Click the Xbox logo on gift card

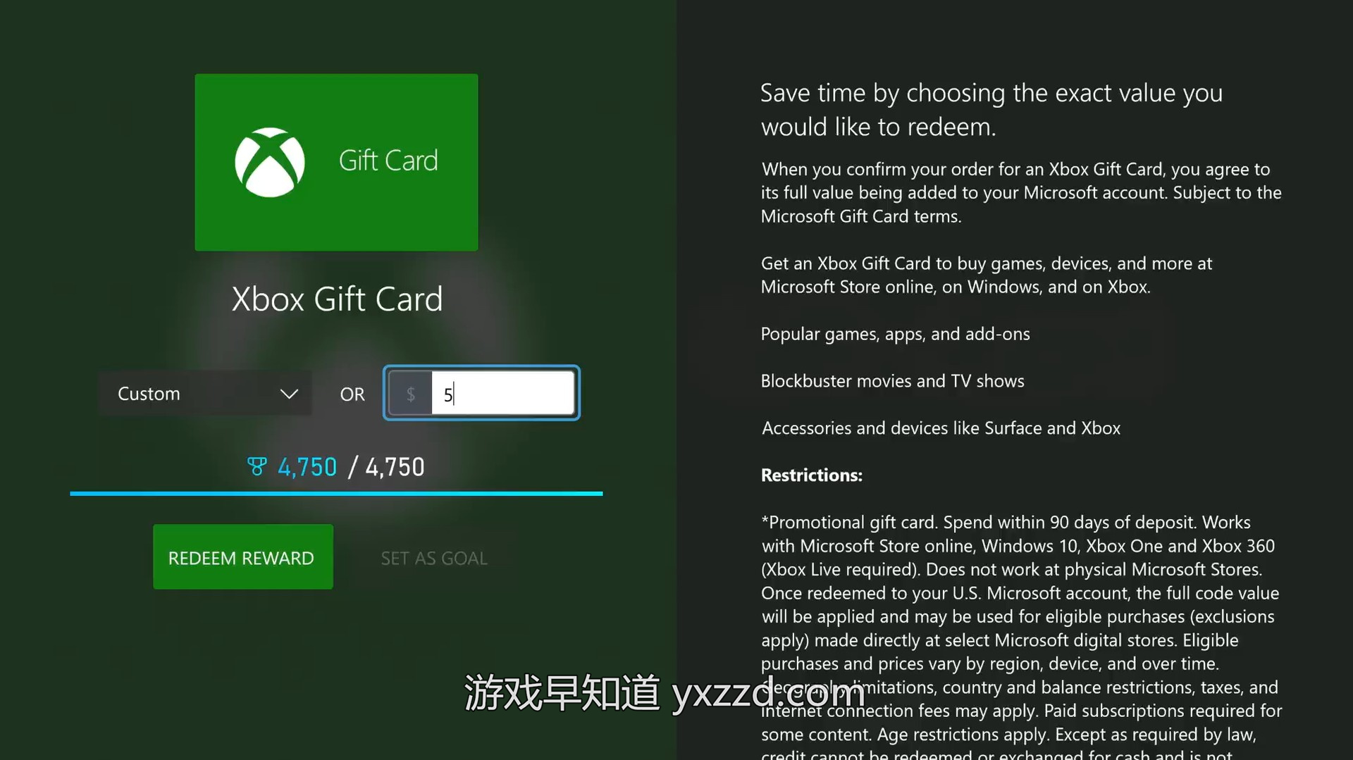[x=270, y=162]
